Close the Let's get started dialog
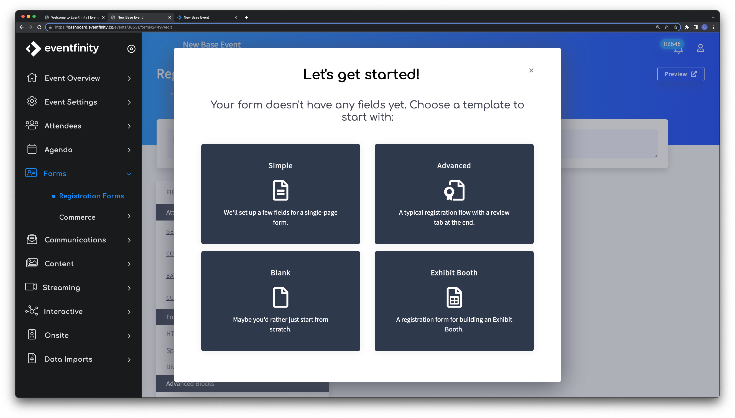This screenshot has height=418, width=735. coord(531,71)
